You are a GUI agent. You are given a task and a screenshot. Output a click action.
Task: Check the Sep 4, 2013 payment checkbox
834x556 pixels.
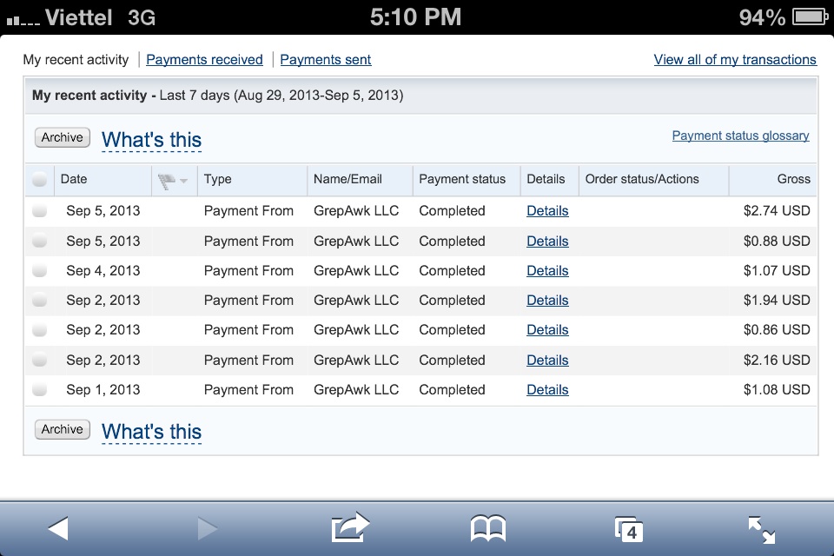tap(39, 271)
